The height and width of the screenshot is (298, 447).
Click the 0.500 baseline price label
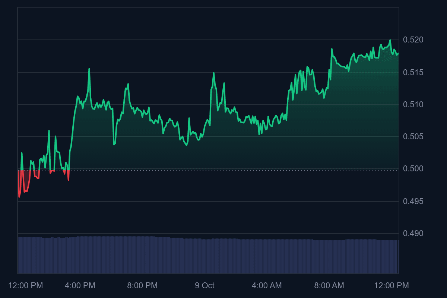[413, 169]
